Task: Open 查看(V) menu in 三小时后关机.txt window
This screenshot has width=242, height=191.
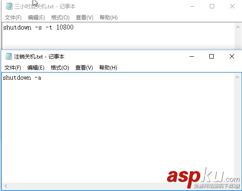Action: tap(85, 18)
